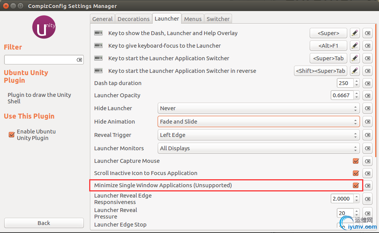Open the Hide Animation dropdown

tap(258, 122)
